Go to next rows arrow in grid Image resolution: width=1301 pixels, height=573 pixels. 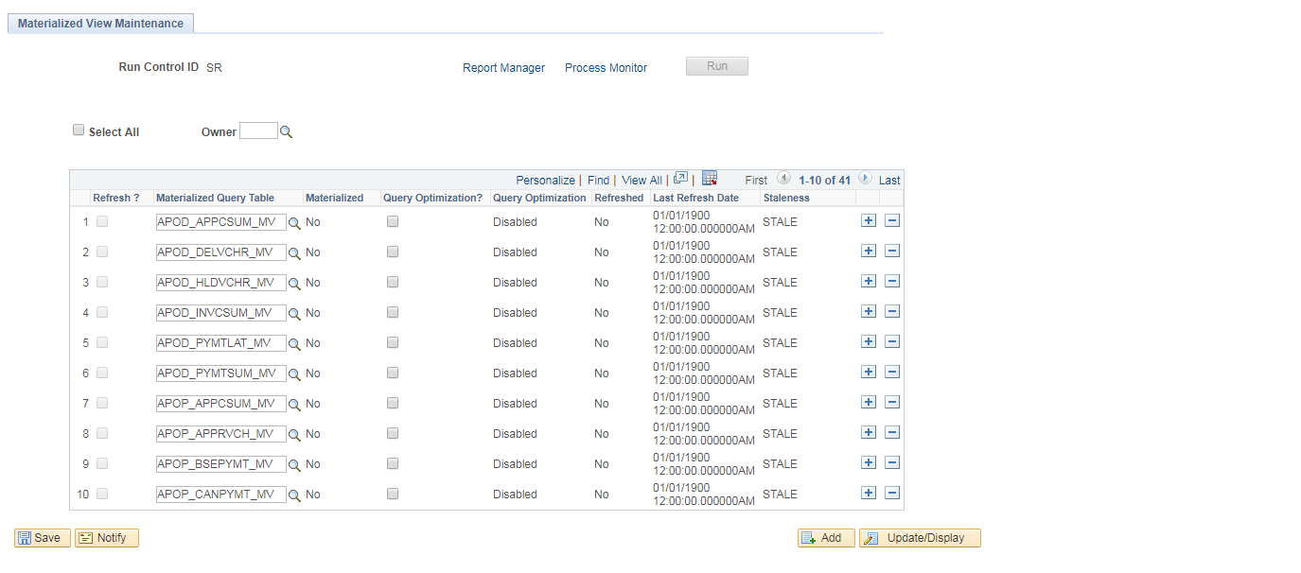[x=865, y=178]
